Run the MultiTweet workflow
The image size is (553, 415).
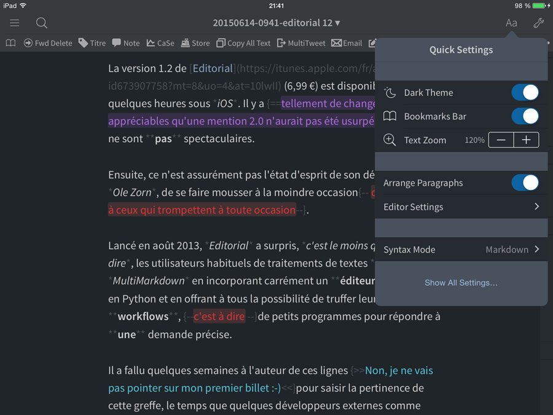pyautogui.click(x=301, y=43)
